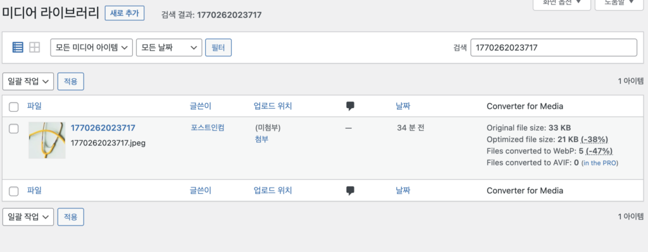Click the comments bubble icon in footer row
Screen dimensions: 648x252
(x=350, y=191)
